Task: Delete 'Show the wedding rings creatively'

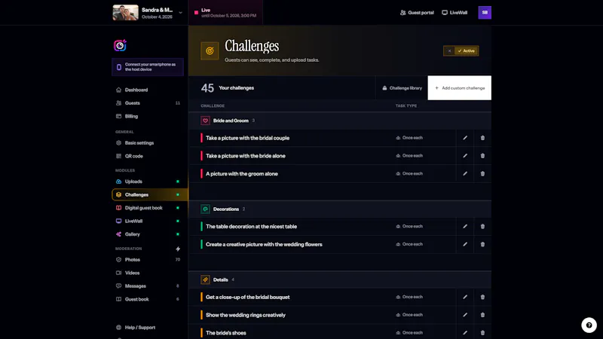Action: [482, 315]
